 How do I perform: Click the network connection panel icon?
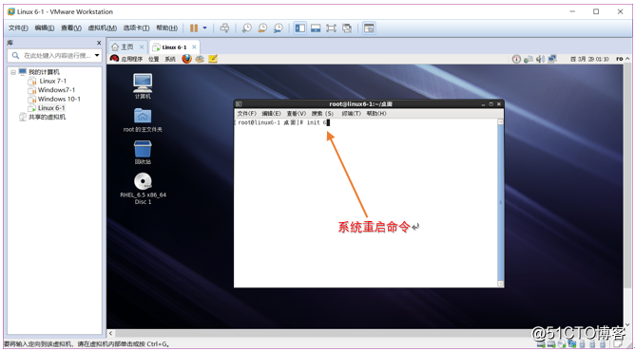click(529, 60)
